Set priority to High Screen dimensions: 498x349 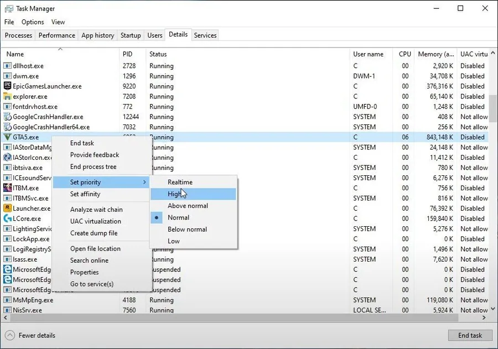click(194, 194)
